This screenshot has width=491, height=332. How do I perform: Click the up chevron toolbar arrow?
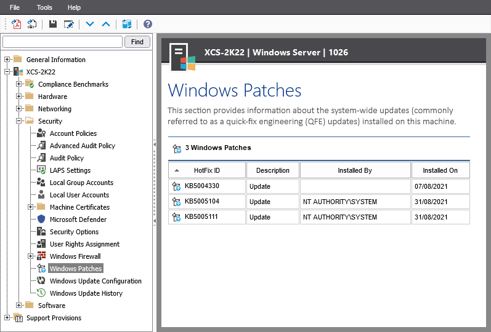pos(106,24)
